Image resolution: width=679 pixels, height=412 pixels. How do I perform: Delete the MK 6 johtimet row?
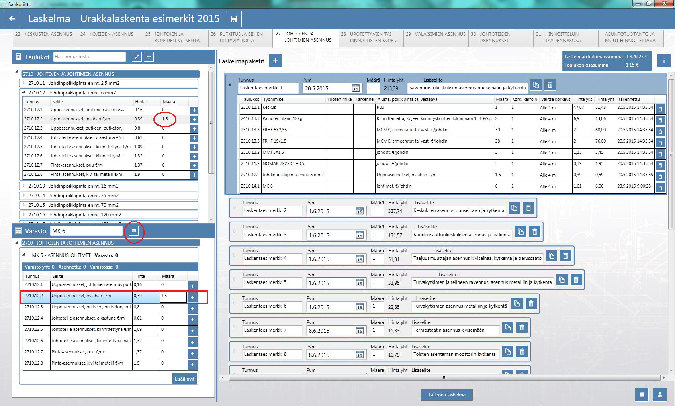pyautogui.click(x=660, y=188)
